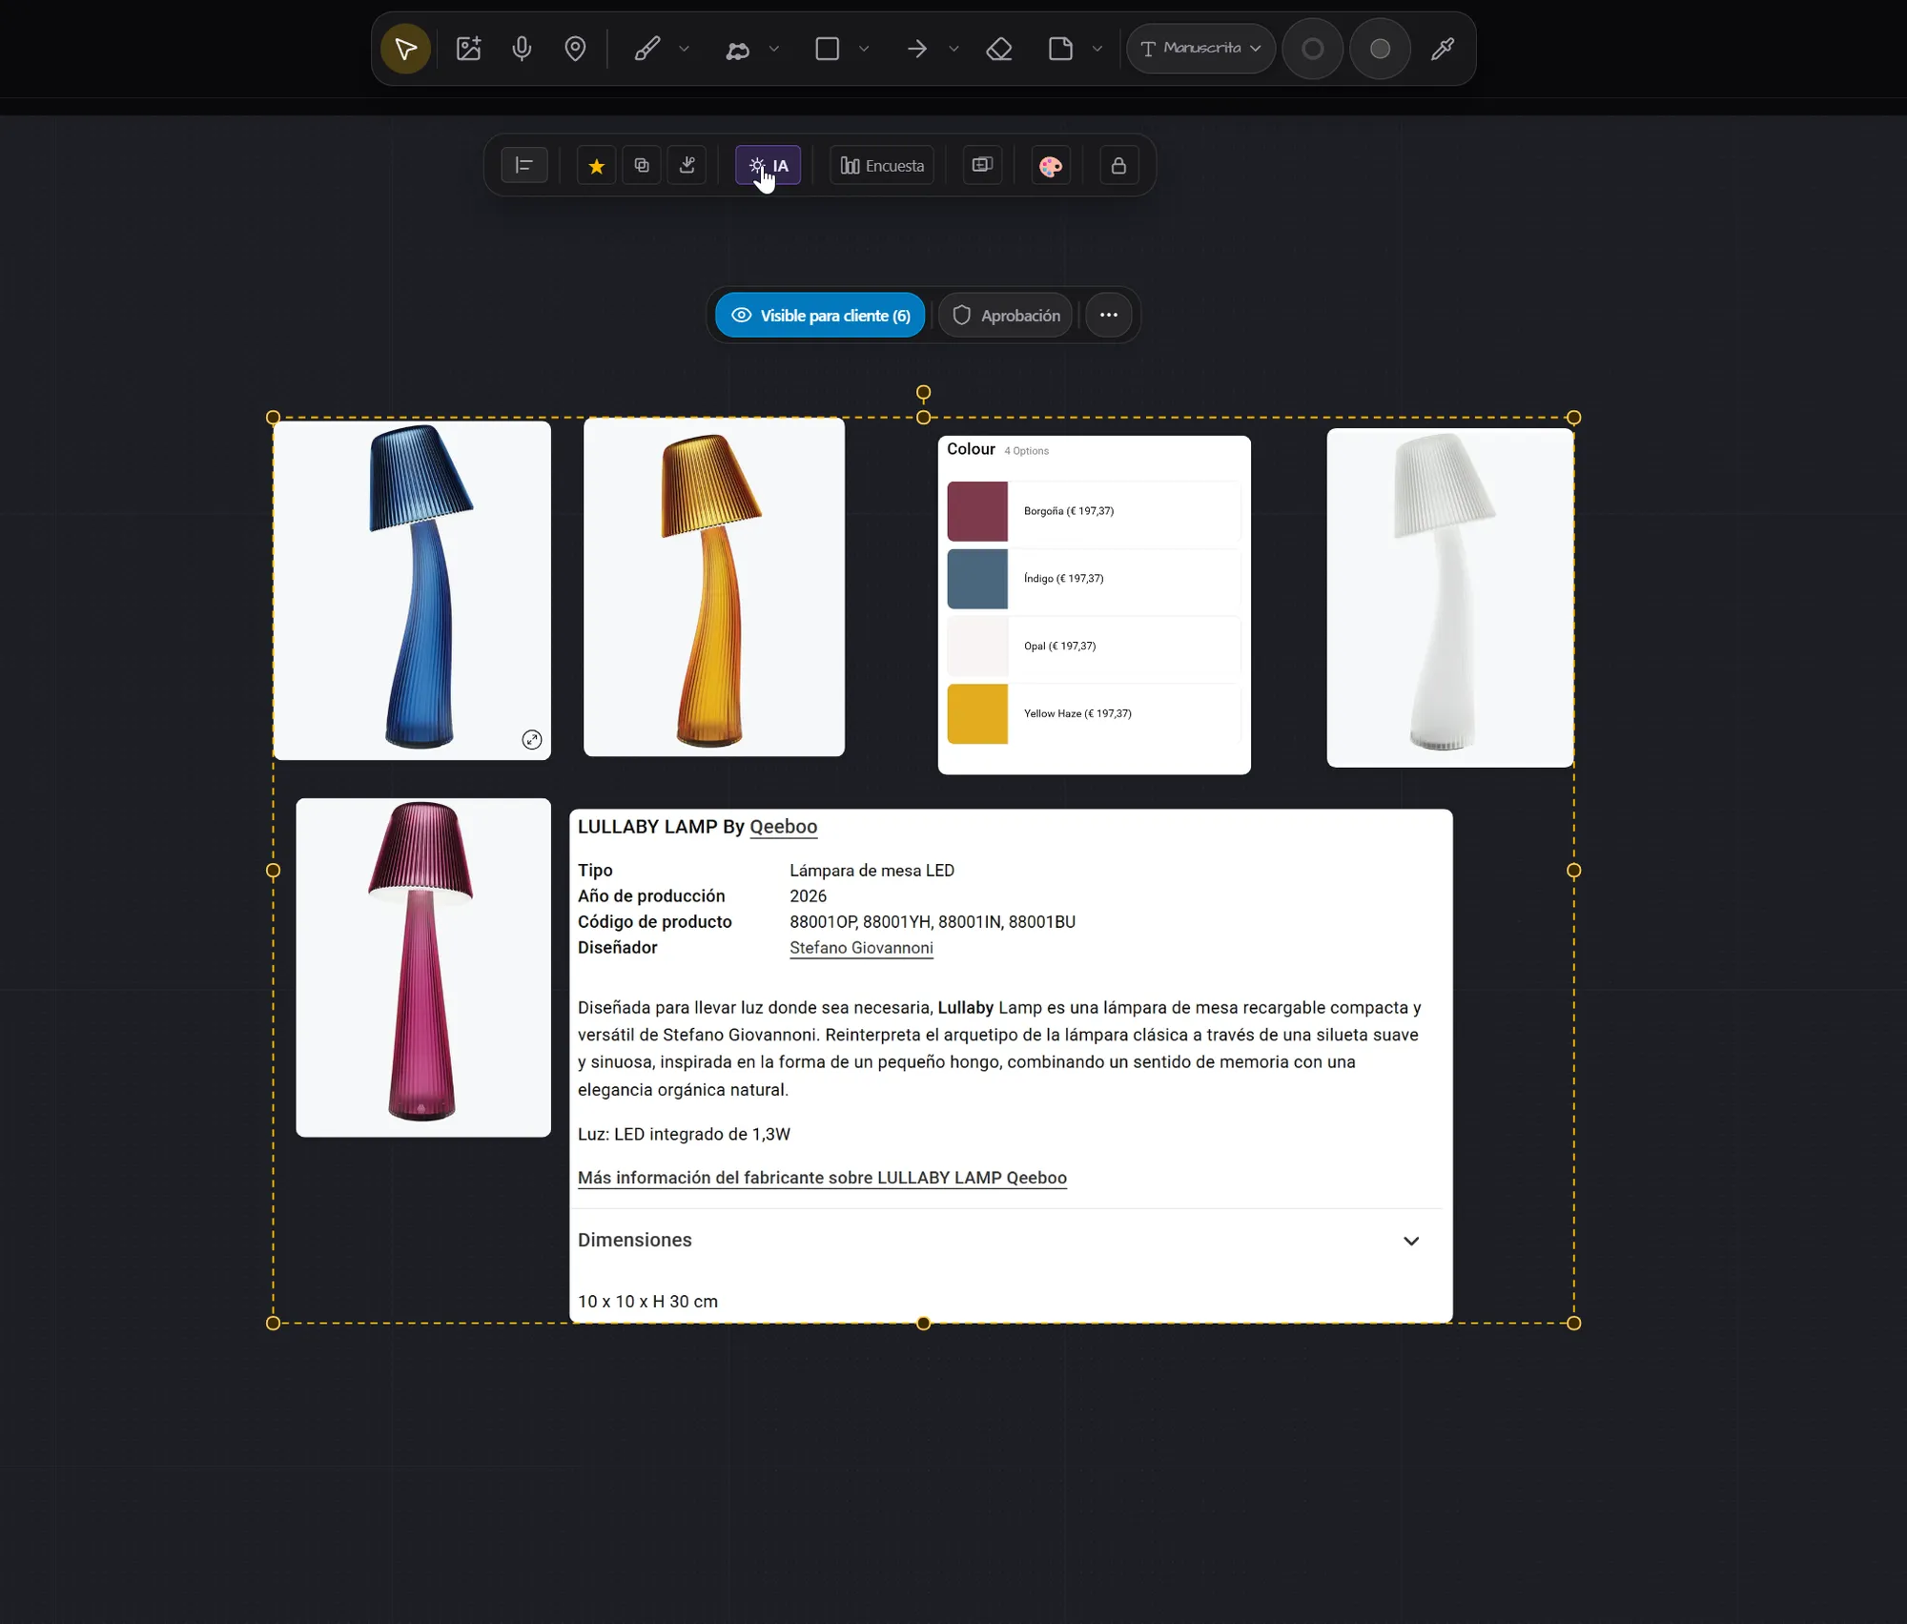Expand the blue lamp image icon
This screenshot has height=1624, width=1907.
pos(532,739)
